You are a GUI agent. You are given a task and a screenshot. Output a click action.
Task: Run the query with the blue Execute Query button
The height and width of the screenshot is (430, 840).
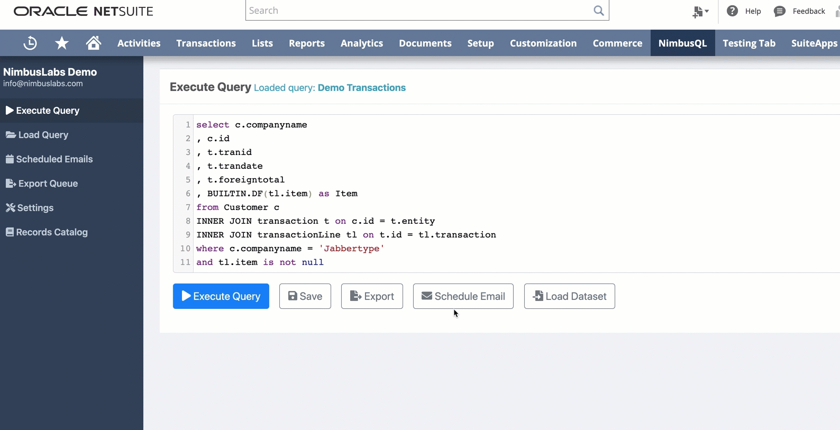pyautogui.click(x=221, y=296)
